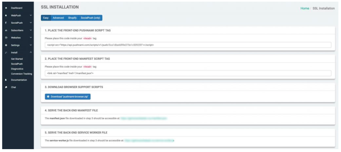This screenshot has width=341, height=152.
Task: Switch to the Easy tab
Action: 46,18
